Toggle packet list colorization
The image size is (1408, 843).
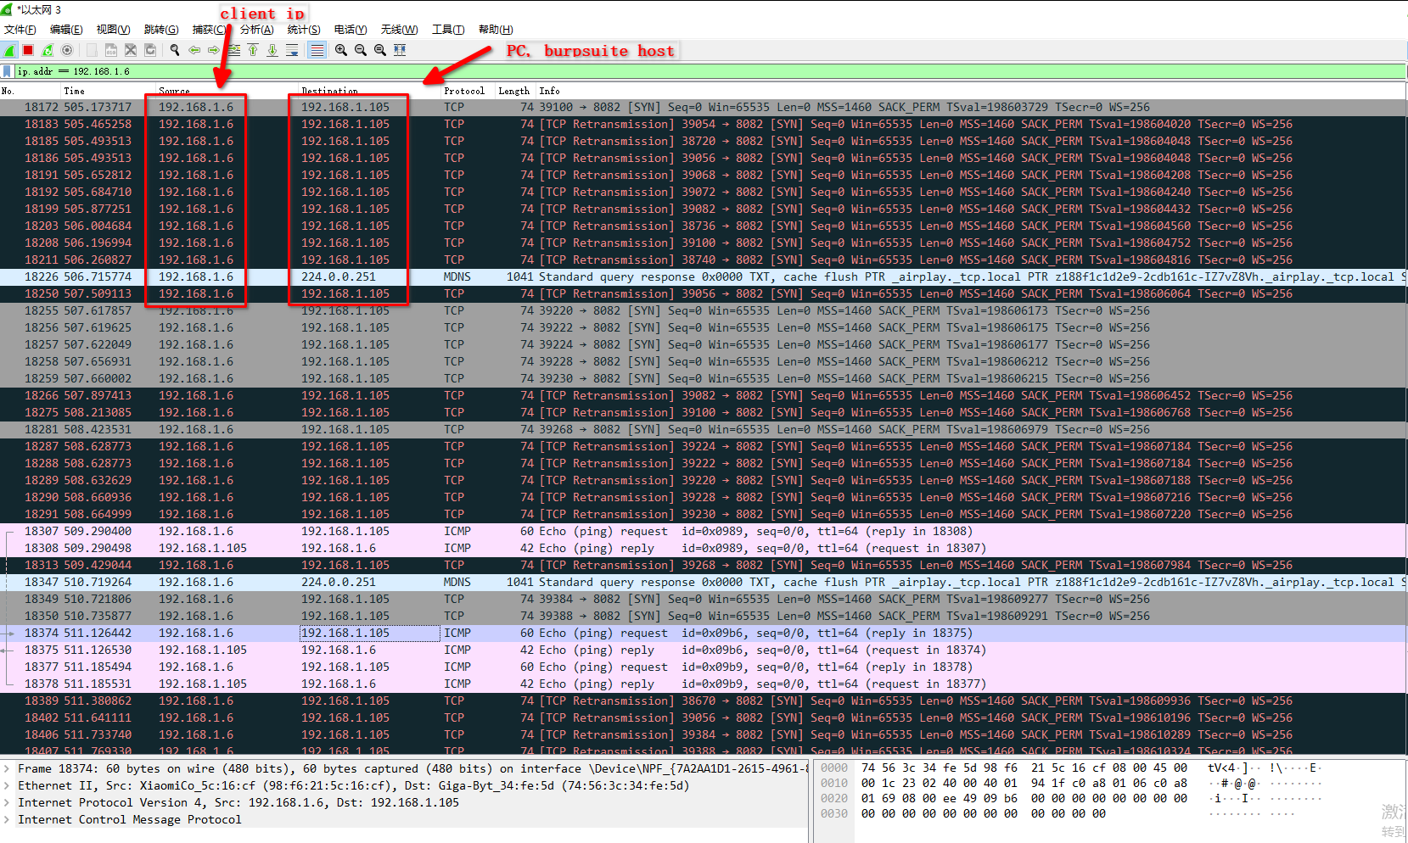pyautogui.click(x=317, y=50)
